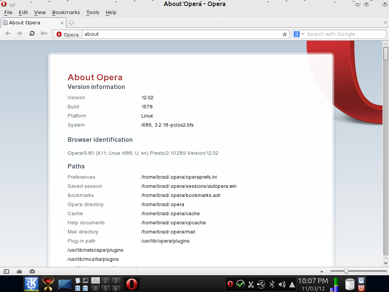Click green checkmark update tray icon
Screen dimensions: 389x292
click(240, 284)
